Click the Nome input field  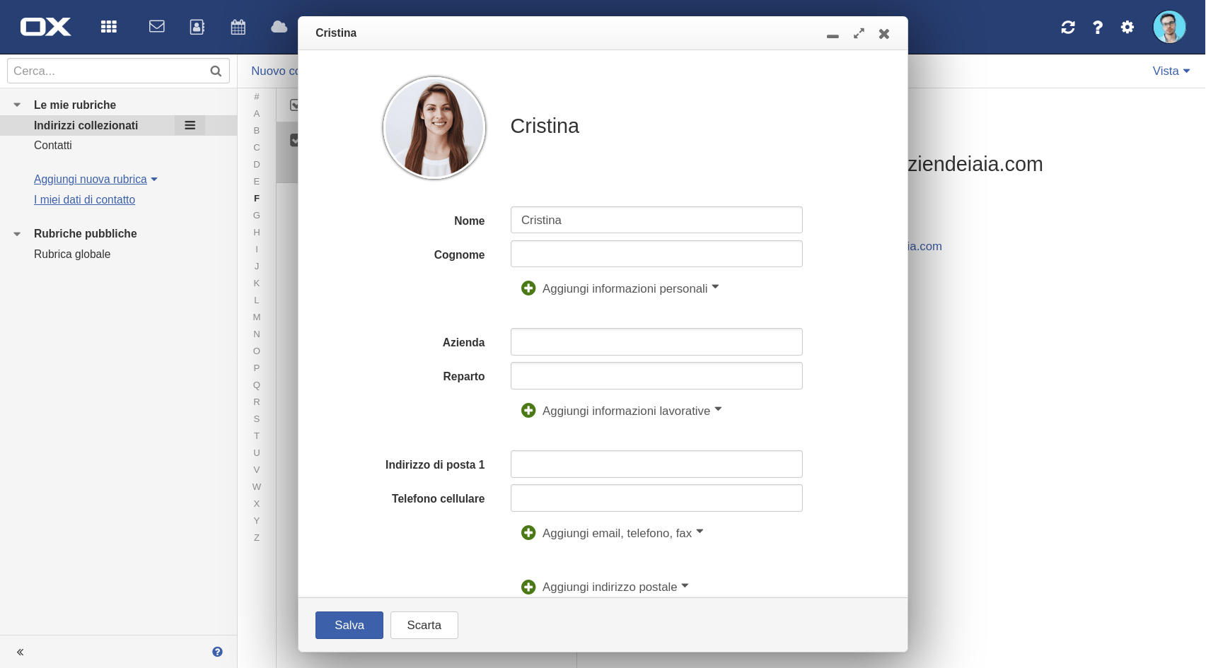point(656,220)
